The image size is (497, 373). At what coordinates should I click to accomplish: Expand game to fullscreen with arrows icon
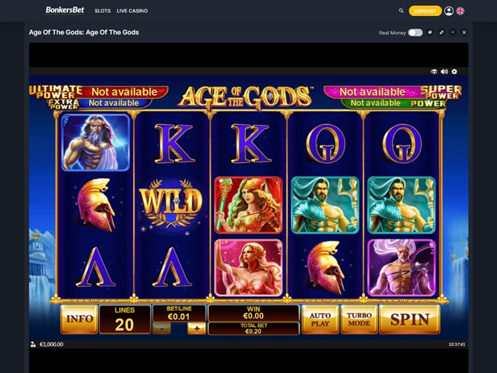pyautogui.click(x=441, y=32)
